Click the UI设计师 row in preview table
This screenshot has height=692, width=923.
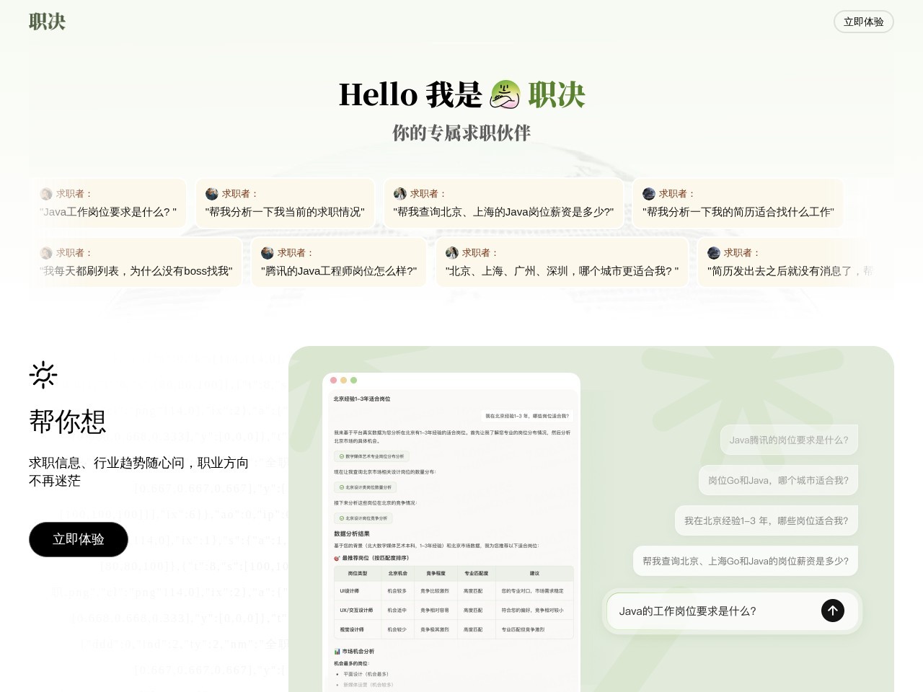pyautogui.click(x=454, y=591)
